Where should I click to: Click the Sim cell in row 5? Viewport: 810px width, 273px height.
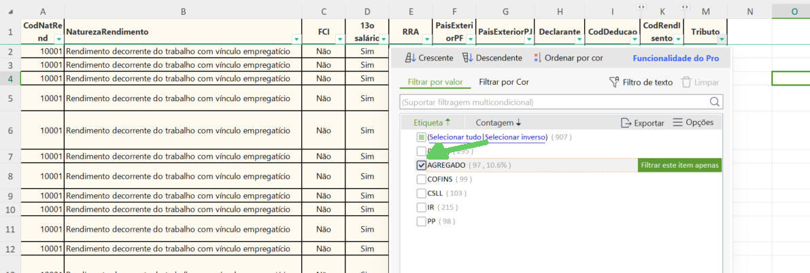coord(367,98)
